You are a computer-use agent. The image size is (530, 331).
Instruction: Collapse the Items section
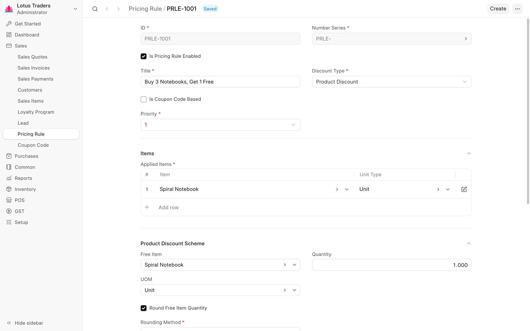(x=469, y=154)
